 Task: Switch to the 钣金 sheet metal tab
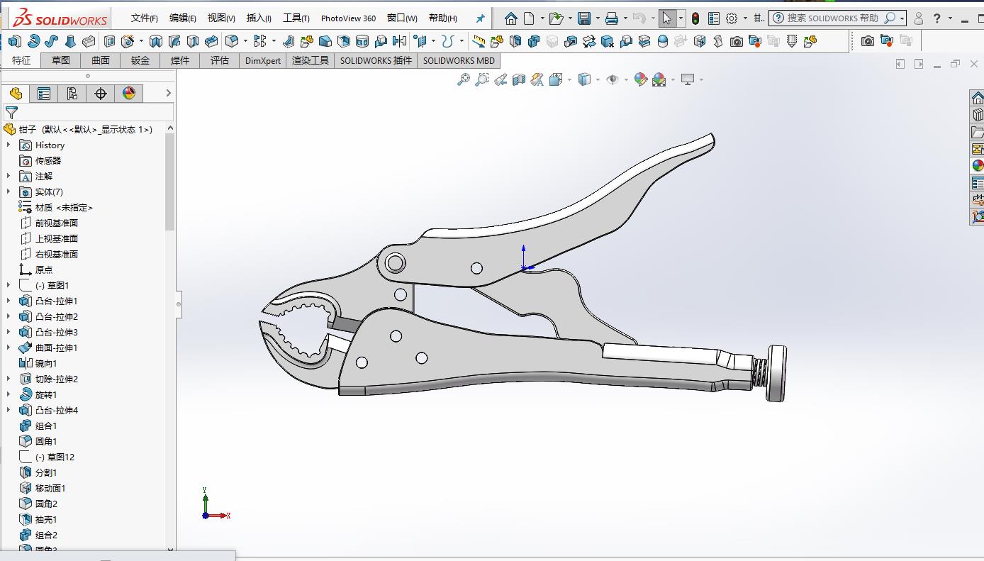click(140, 60)
